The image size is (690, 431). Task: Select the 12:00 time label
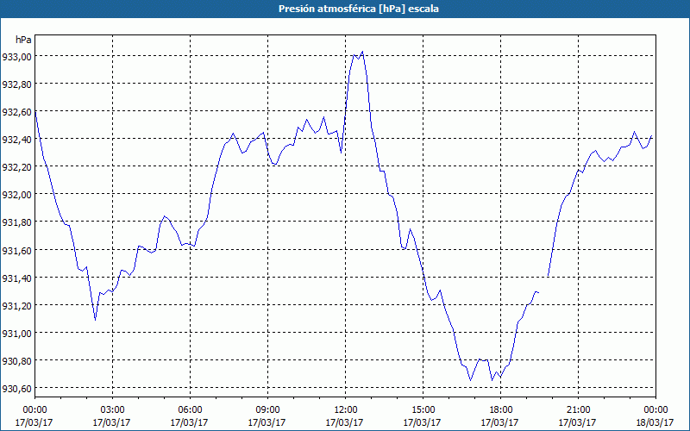click(x=345, y=410)
